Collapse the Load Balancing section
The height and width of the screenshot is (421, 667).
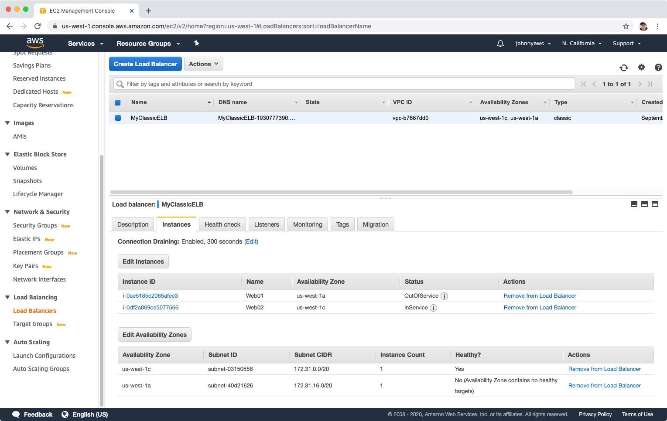7,297
